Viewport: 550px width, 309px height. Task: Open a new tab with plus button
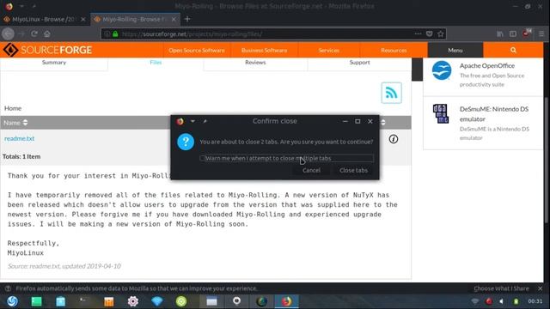pyautogui.click(x=187, y=19)
